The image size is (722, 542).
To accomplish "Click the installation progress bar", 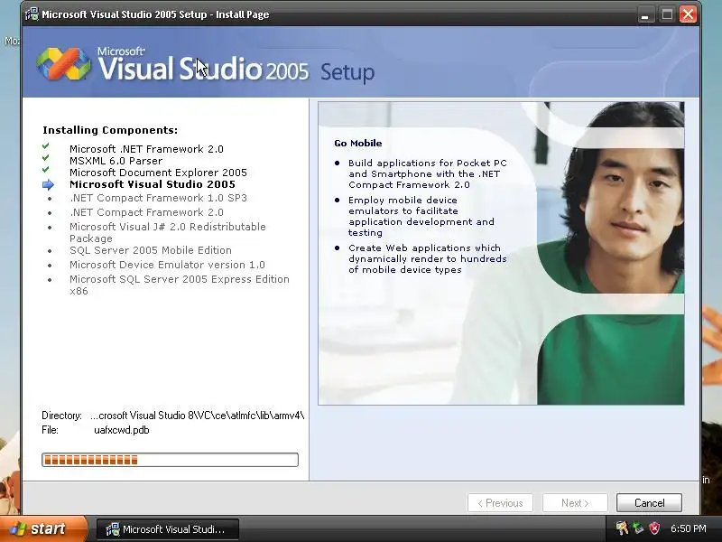I will pos(170,460).
